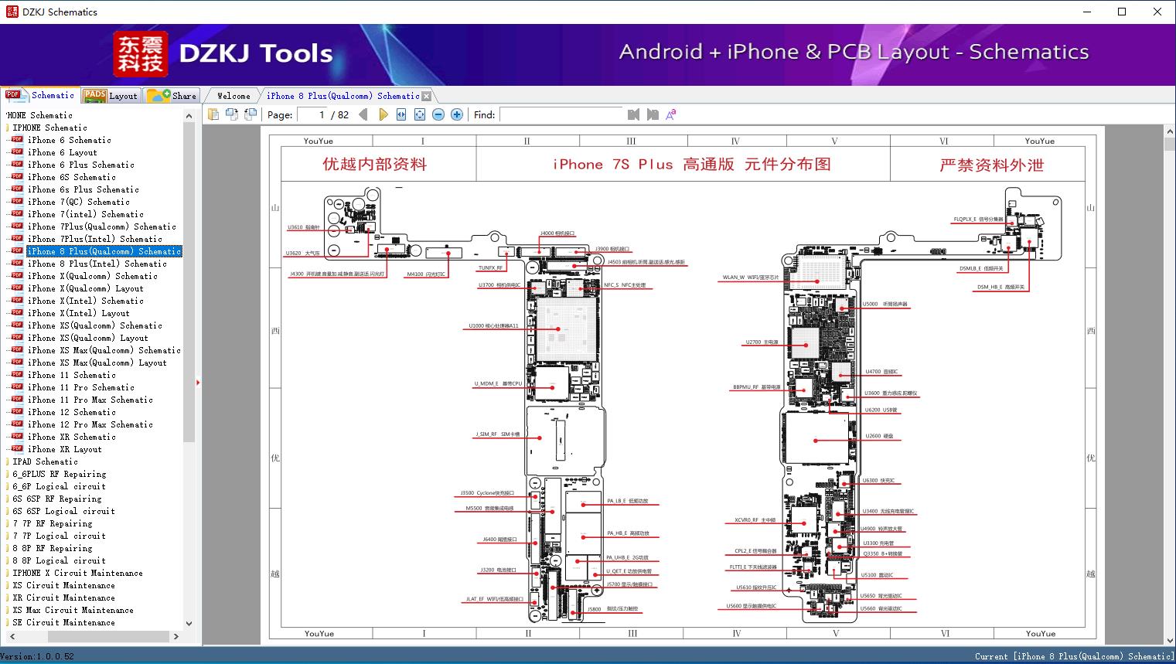Screen dimensions: 1176x664
Task: Toggle the match case search icon
Action: pyautogui.click(x=671, y=114)
